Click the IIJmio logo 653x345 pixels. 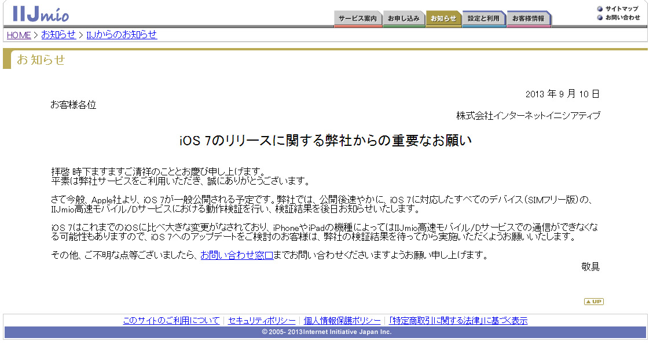(41, 14)
